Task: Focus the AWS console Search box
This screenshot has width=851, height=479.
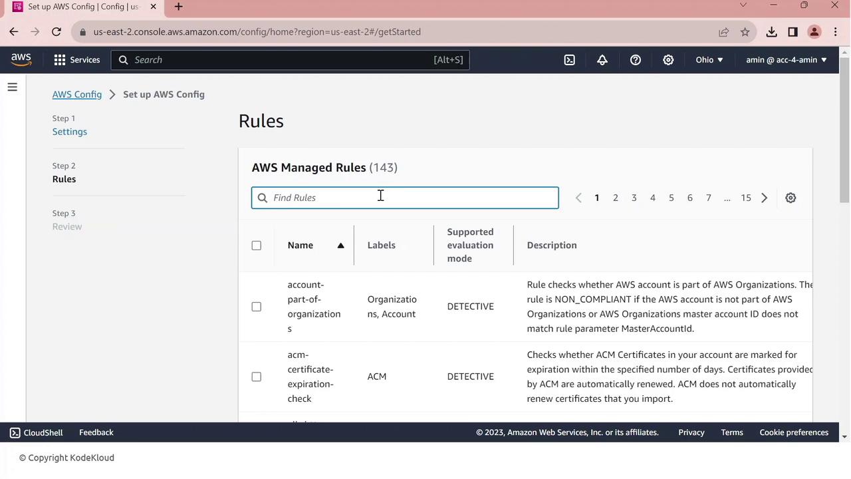Action: coord(291,60)
